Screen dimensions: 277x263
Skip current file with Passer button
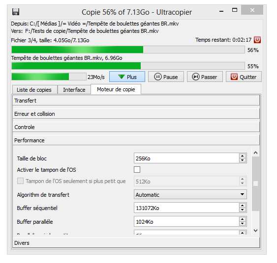205,77
